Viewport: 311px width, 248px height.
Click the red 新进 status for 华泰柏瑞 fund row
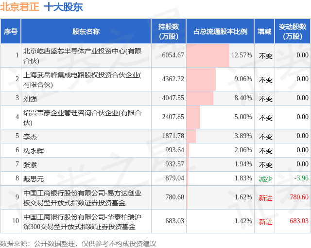coord(266,222)
